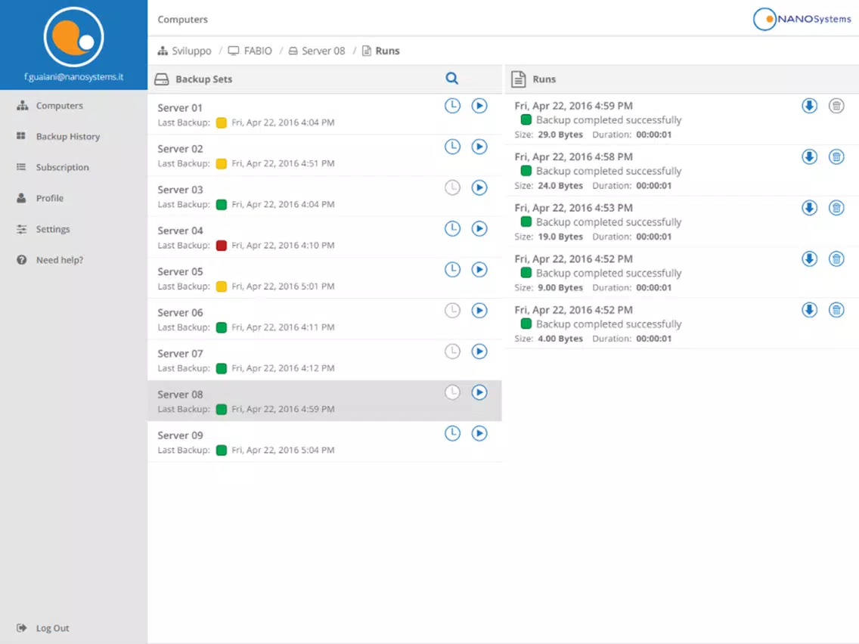Delete the 4:53 PM backup run
859x644 pixels.
tap(836, 208)
